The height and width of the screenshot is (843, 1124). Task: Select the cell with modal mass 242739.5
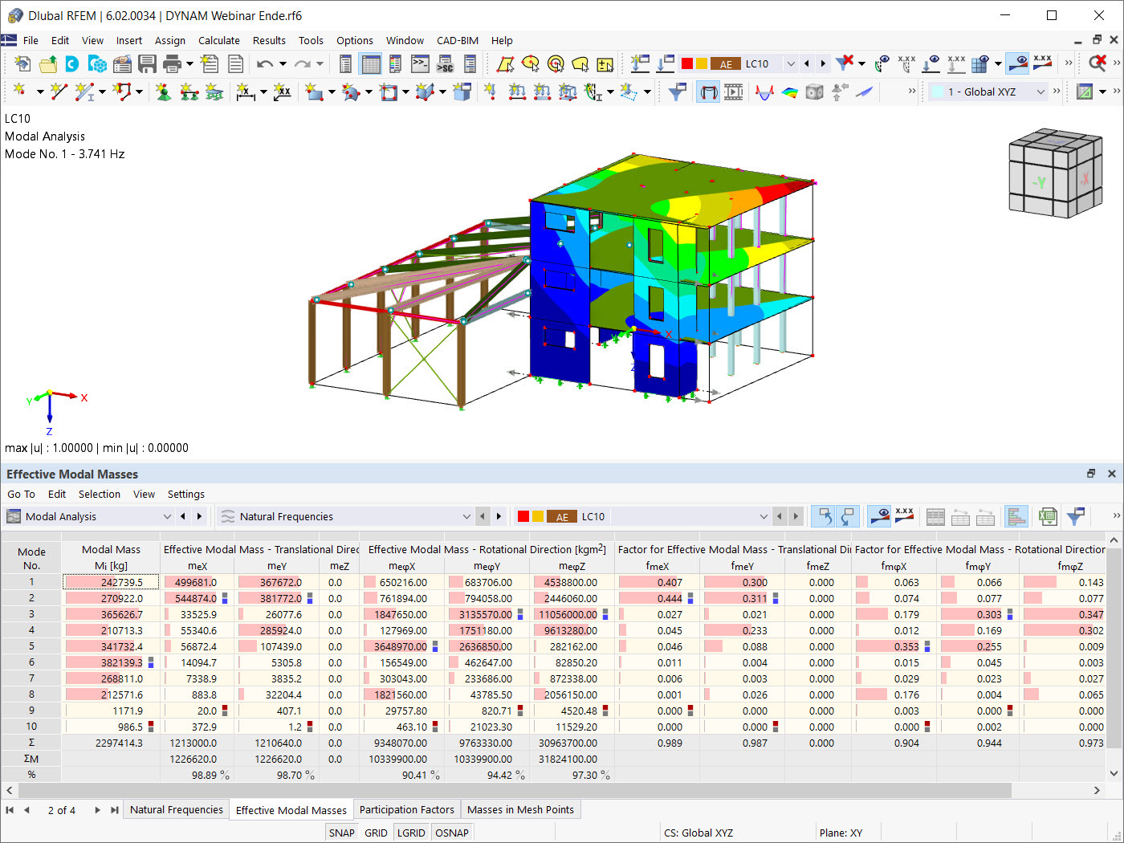111,582
